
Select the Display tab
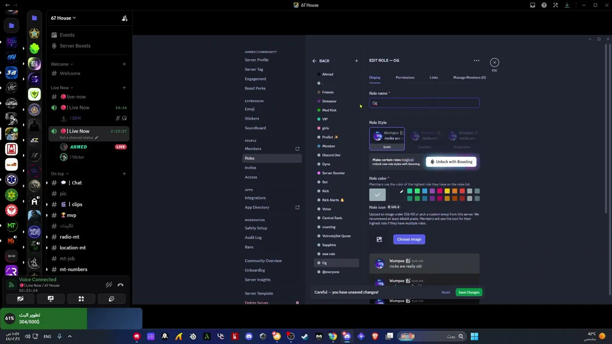pos(375,77)
